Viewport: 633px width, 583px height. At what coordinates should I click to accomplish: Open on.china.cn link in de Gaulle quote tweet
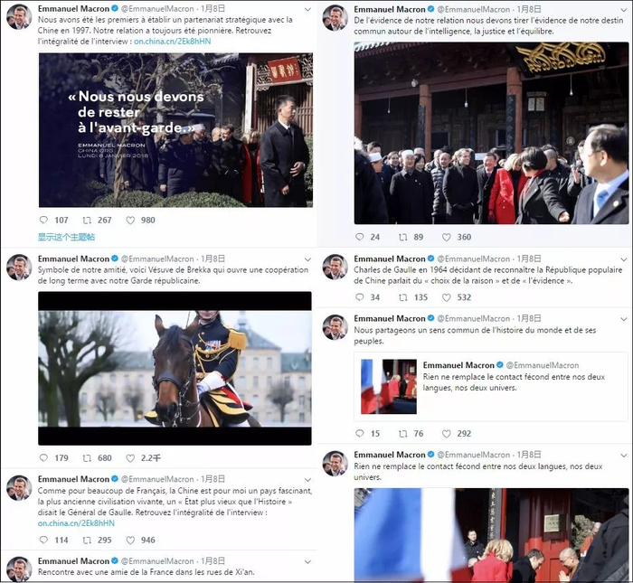pyautogui.click(x=76, y=523)
